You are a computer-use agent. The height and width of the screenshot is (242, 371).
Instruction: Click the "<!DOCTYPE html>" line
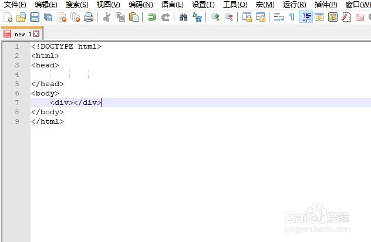tap(66, 46)
